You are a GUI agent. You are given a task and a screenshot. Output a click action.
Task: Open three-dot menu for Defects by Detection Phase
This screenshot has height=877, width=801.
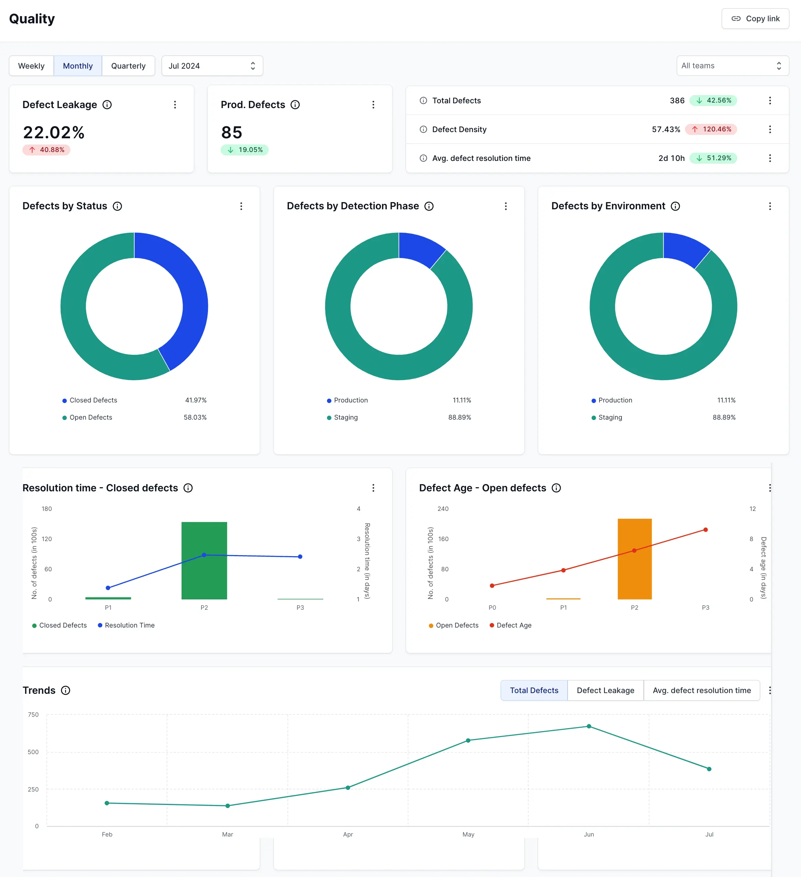[506, 206]
